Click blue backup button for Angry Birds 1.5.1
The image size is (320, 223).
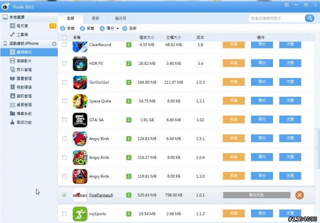pos(262,138)
